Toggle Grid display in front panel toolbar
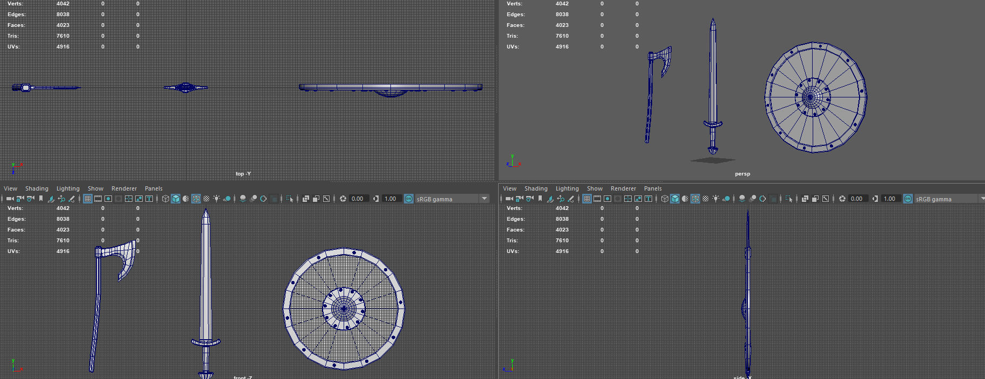This screenshot has height=379, width=985. (87, 199)
